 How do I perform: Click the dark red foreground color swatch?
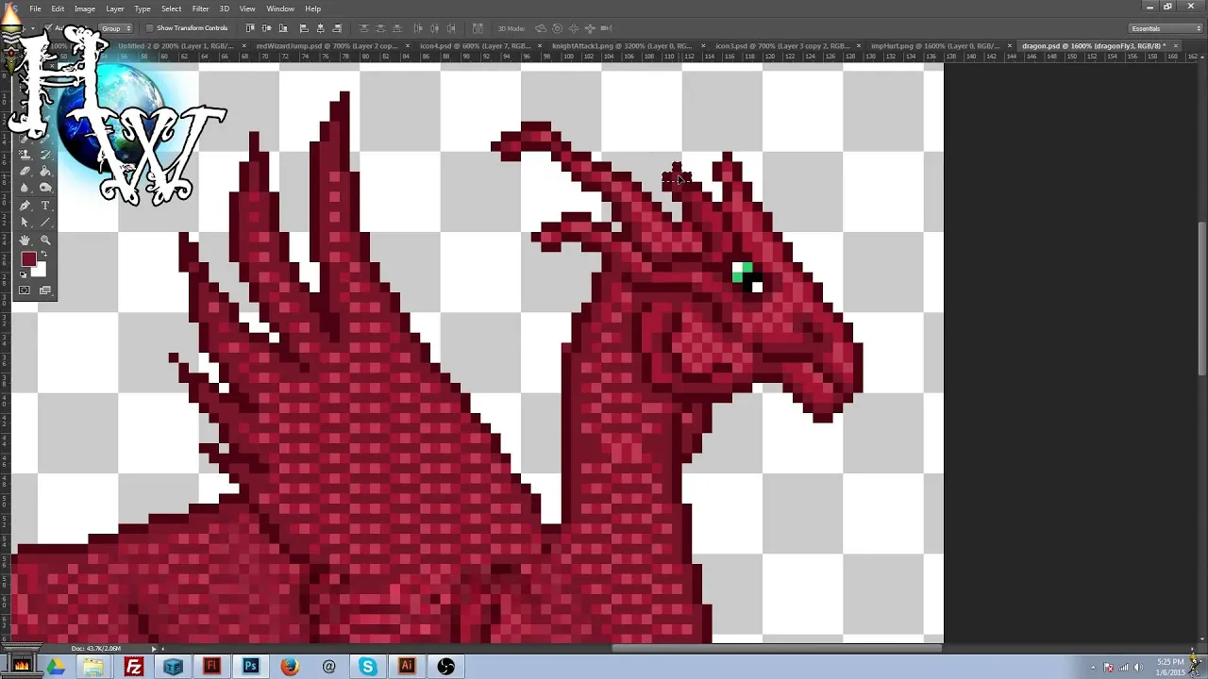(28, 258)
